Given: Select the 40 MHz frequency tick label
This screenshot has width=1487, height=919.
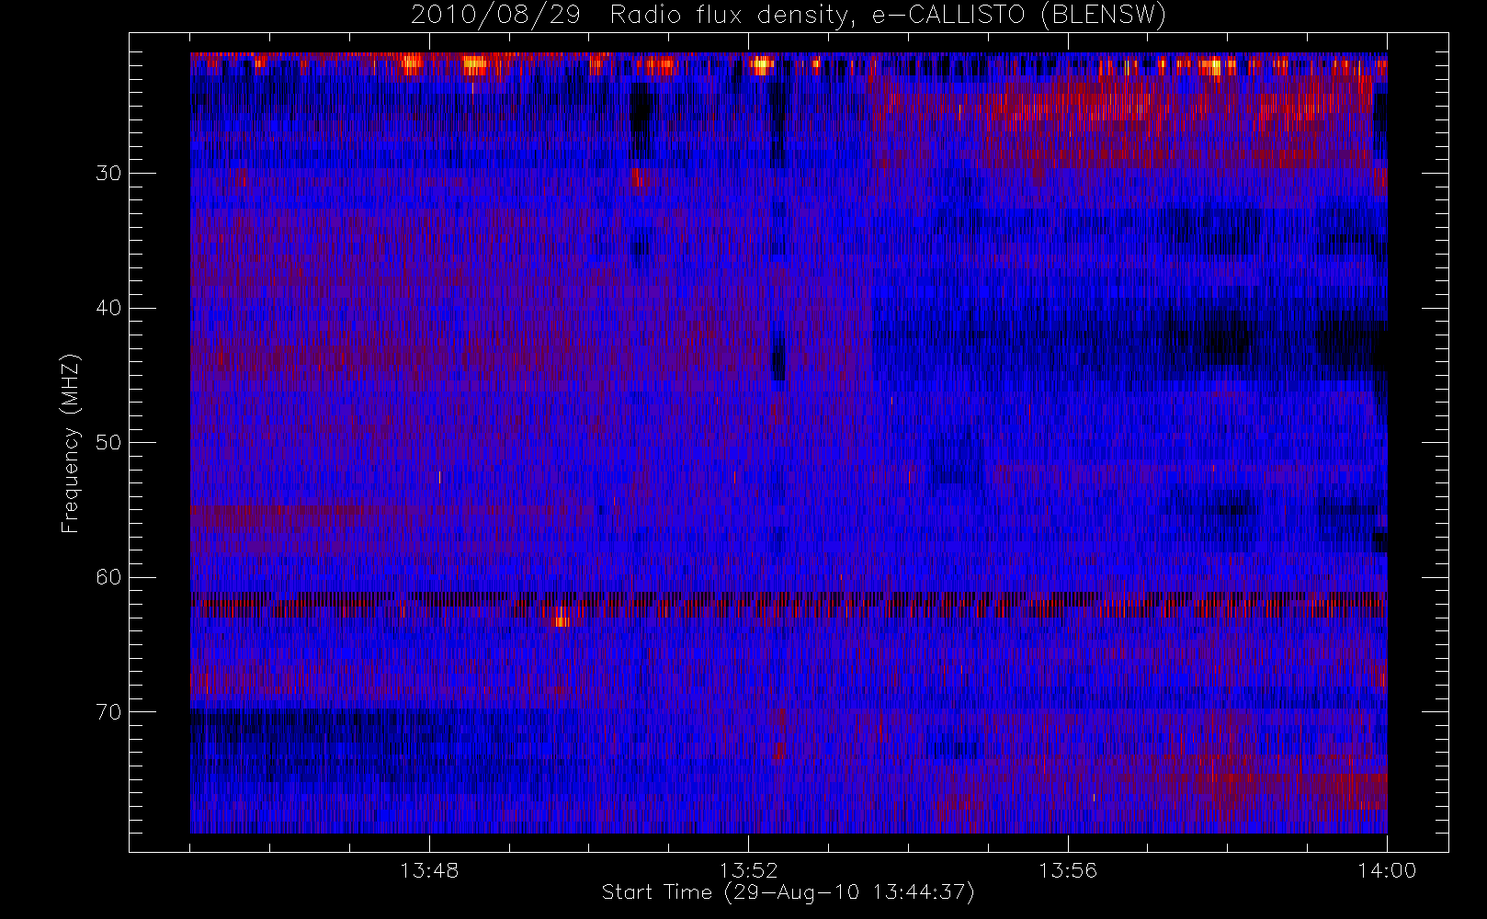Looking at the screenshot, I should (x=108, y=308).
